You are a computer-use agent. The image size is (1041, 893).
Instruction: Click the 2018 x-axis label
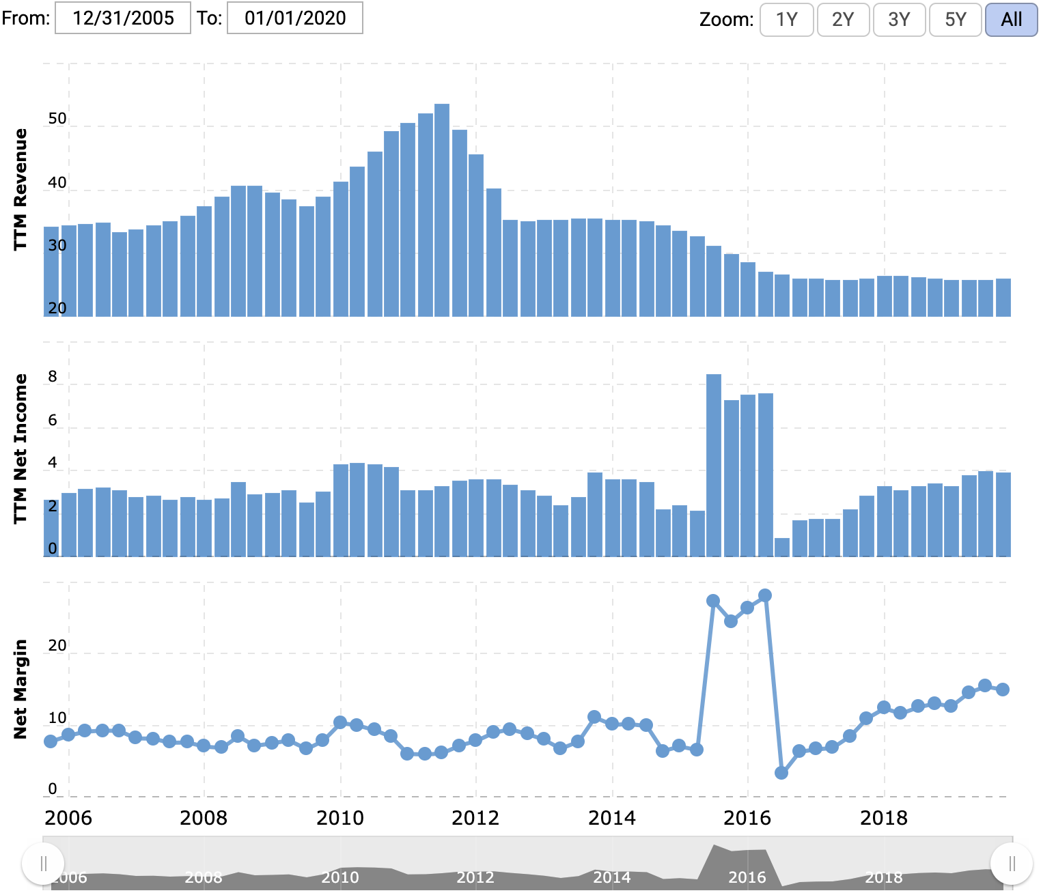(x=884, y=818)
